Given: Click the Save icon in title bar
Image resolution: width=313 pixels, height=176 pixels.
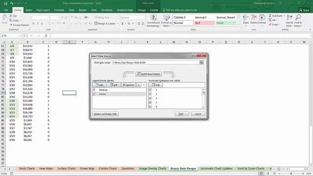Looking at the screenshot, I should pyautogui.click(x=5, y=3).
